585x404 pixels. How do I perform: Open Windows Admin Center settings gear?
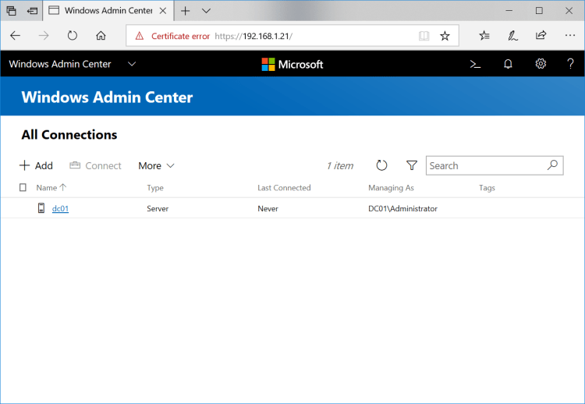coord(541,64)
